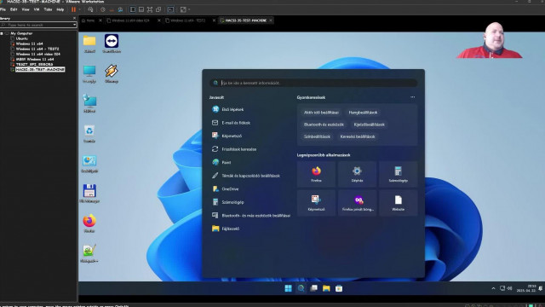
Task: Open the Winamp desktop icon
Action: coord(112,73)
